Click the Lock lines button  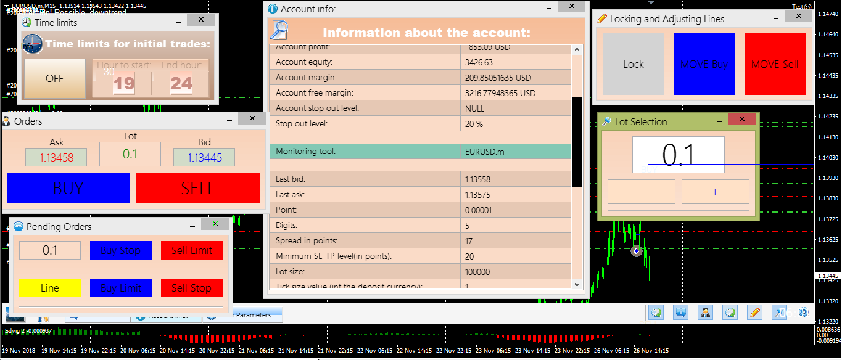coord(634,64)
